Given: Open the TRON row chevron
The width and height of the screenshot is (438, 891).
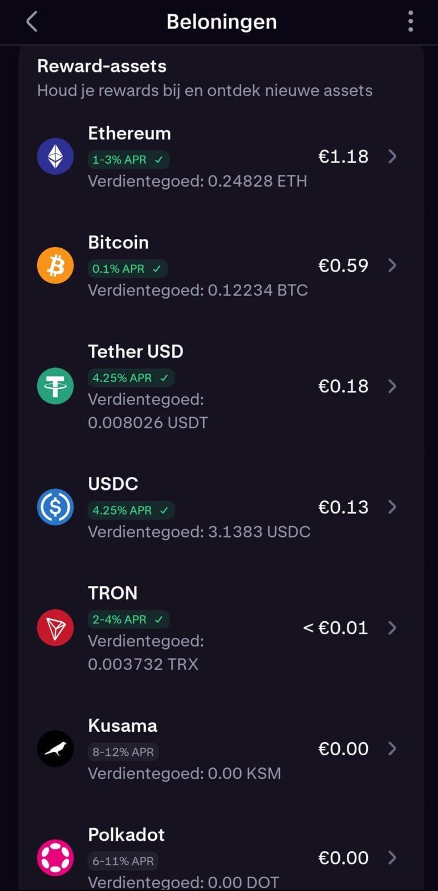Looking at the screenshot, I should point(392,627).
